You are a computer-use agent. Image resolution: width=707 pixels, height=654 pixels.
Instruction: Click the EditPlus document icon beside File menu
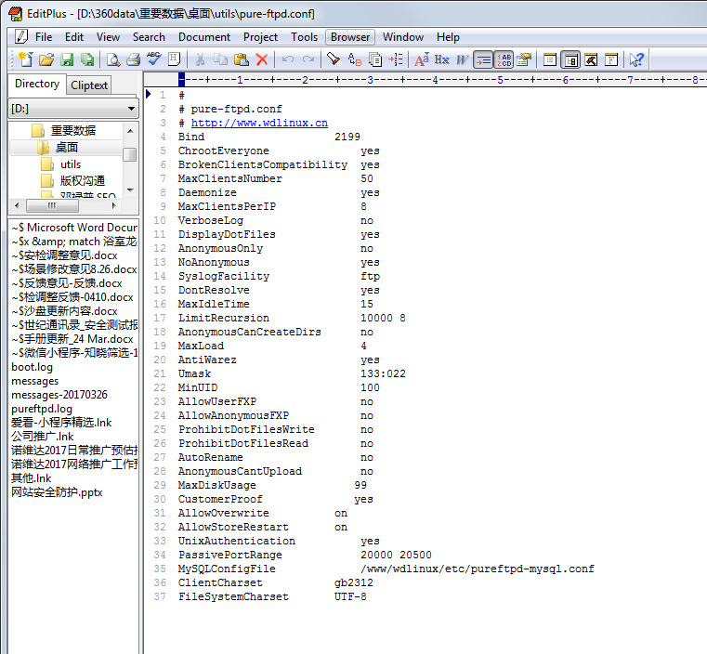pyautogui.click(x=21, y=36)
